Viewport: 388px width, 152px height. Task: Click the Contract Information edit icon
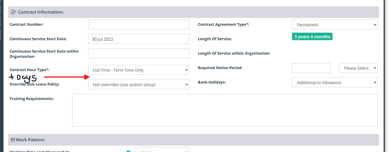click(x=13, y=12)
